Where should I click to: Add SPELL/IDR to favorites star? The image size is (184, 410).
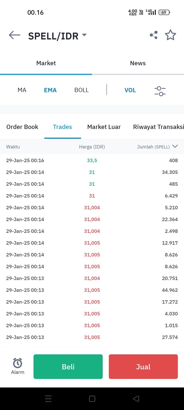point(170,35)
